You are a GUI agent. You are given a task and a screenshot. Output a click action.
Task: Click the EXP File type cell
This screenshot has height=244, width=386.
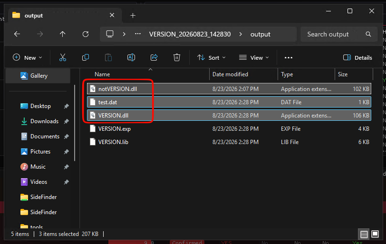pos(291,128)
